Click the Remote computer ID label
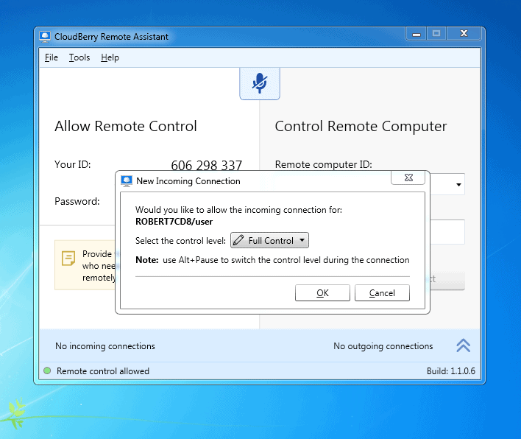521x439 pixels. (x=324, y=164)
